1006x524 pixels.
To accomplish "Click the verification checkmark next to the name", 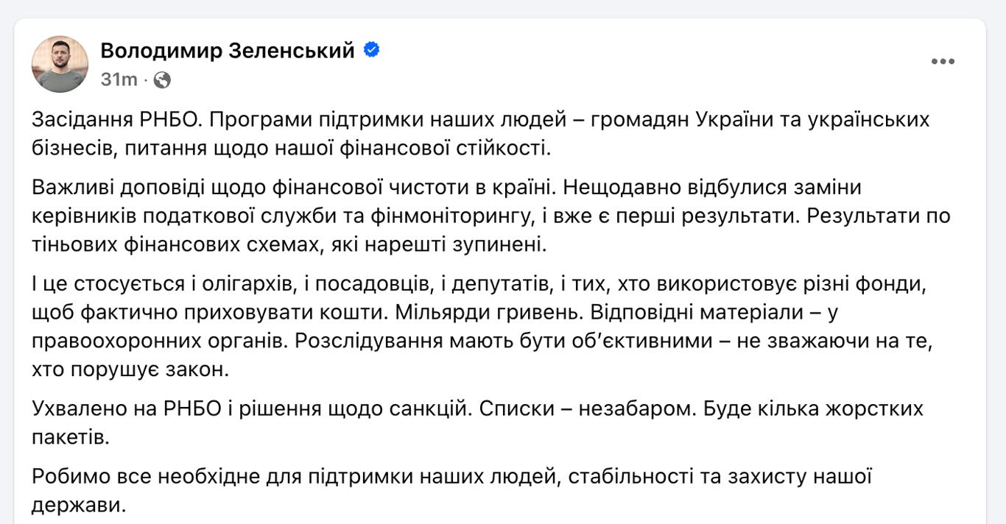I will coord(373,48).
